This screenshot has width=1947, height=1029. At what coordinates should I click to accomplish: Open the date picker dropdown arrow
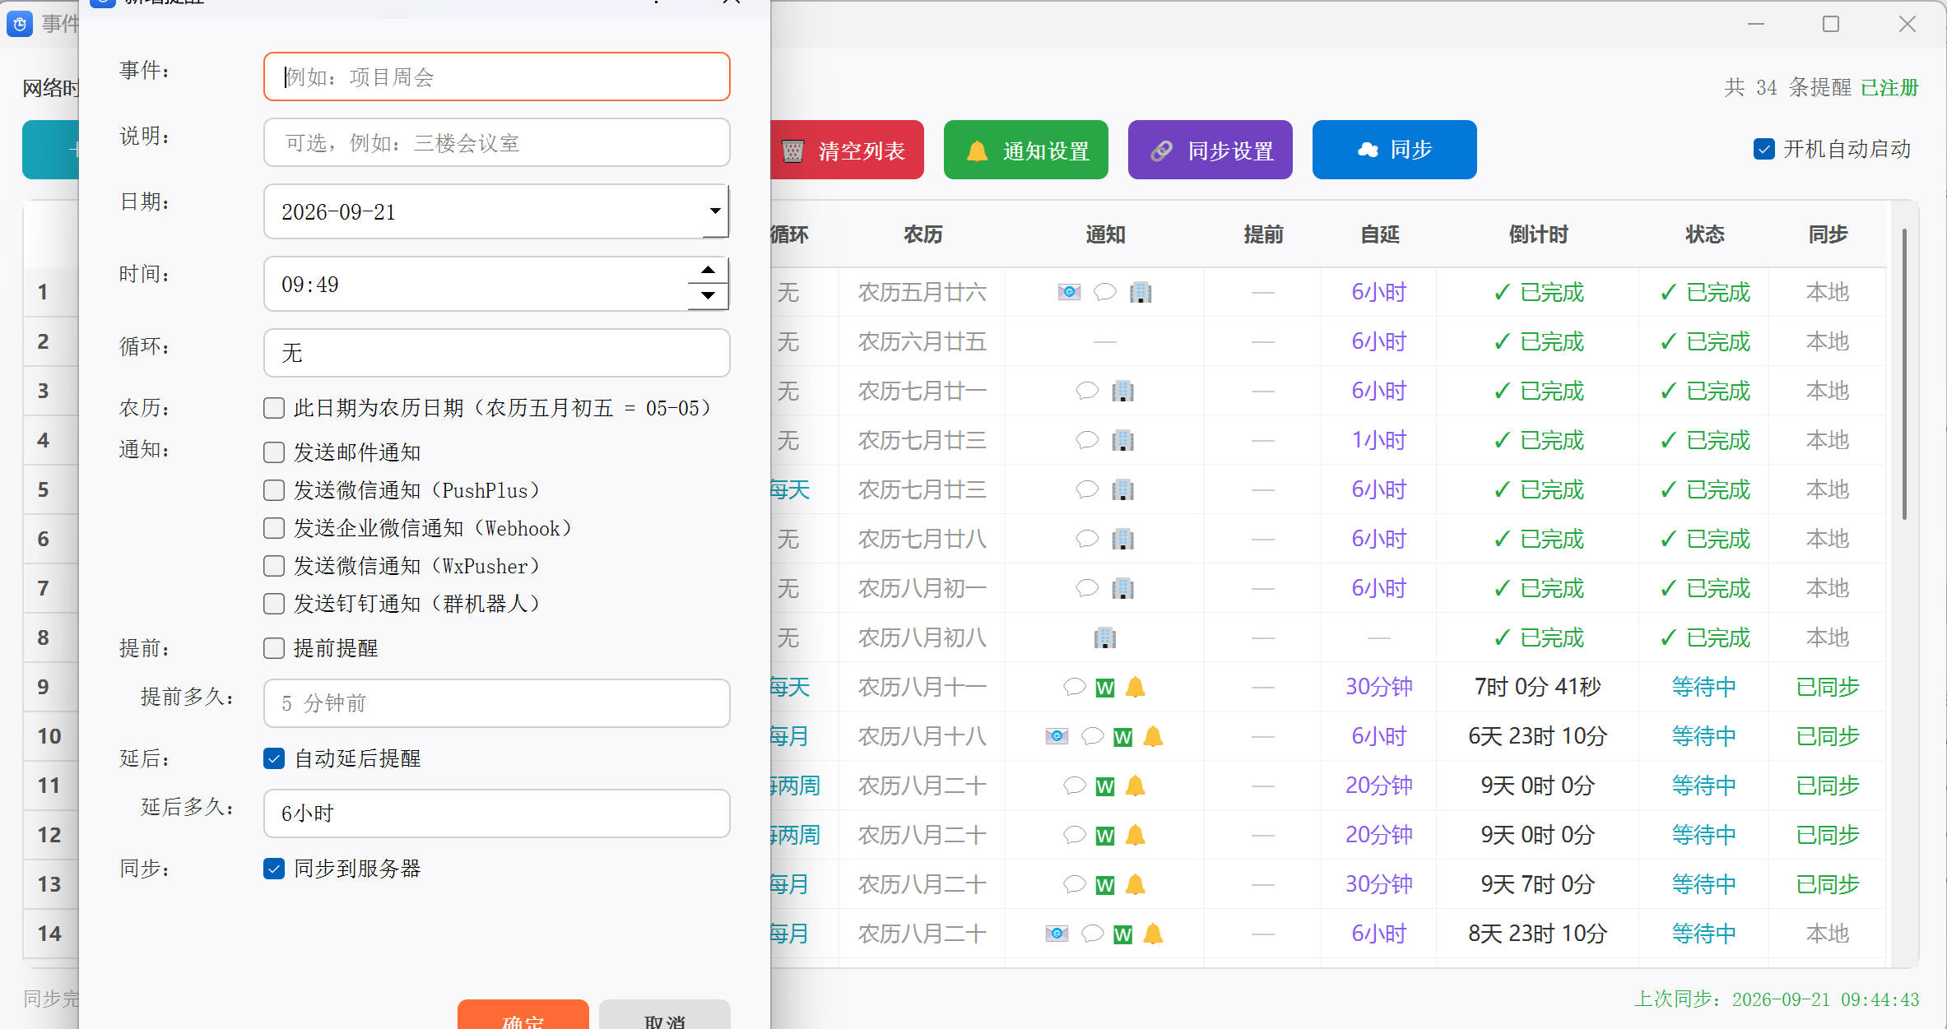point(715,211)
